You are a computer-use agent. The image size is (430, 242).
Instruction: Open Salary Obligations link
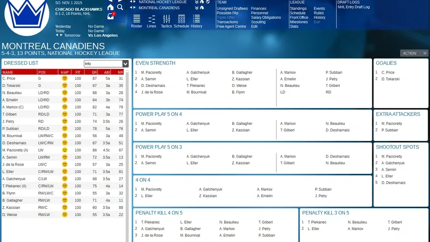point(266,17)
